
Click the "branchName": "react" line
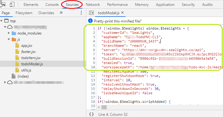pos(124,46)
